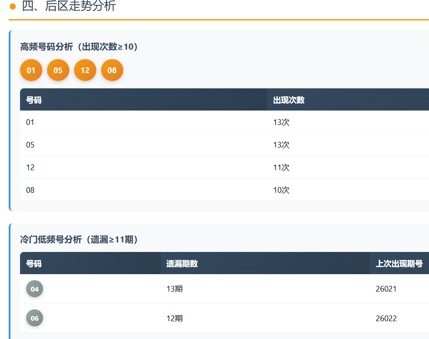Click the 四、后区走势分析 section title
Viewport: 429px width, 339px height.
(x=69, y=7)
